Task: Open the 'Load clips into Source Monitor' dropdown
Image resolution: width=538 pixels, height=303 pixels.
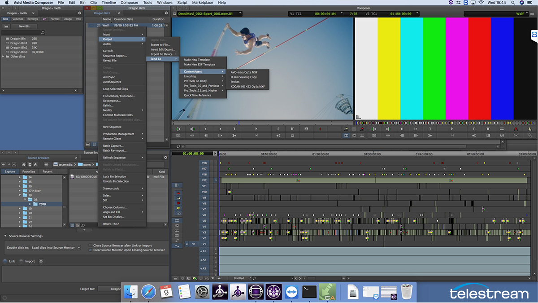Action: click(x=56, y=248)
